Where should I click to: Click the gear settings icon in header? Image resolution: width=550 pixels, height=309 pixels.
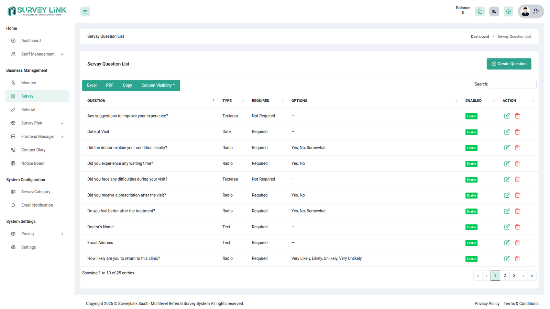508,12
